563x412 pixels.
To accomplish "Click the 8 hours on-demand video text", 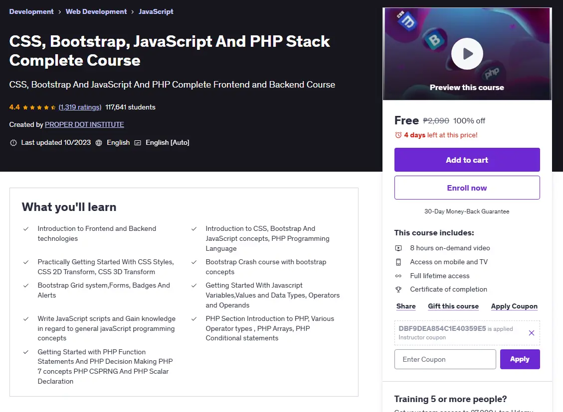I will click(450, 248).
